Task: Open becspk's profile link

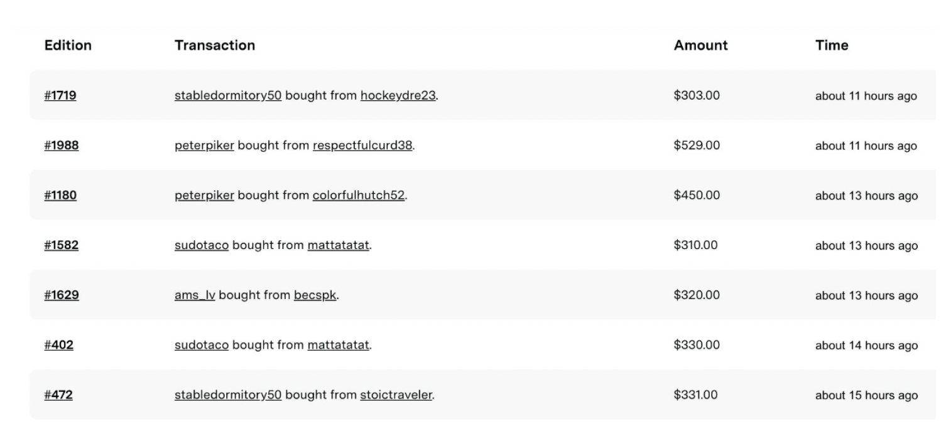Action: [x=315, y=295]
